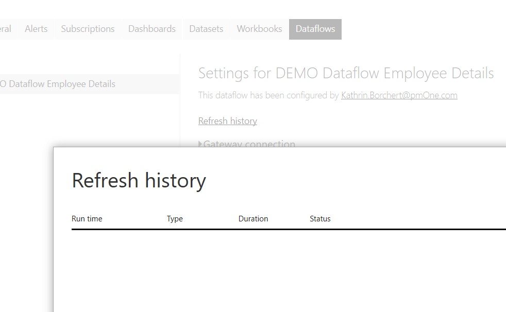Expand the Gateway connection section
Screen dimensions: 506x312
247,144
